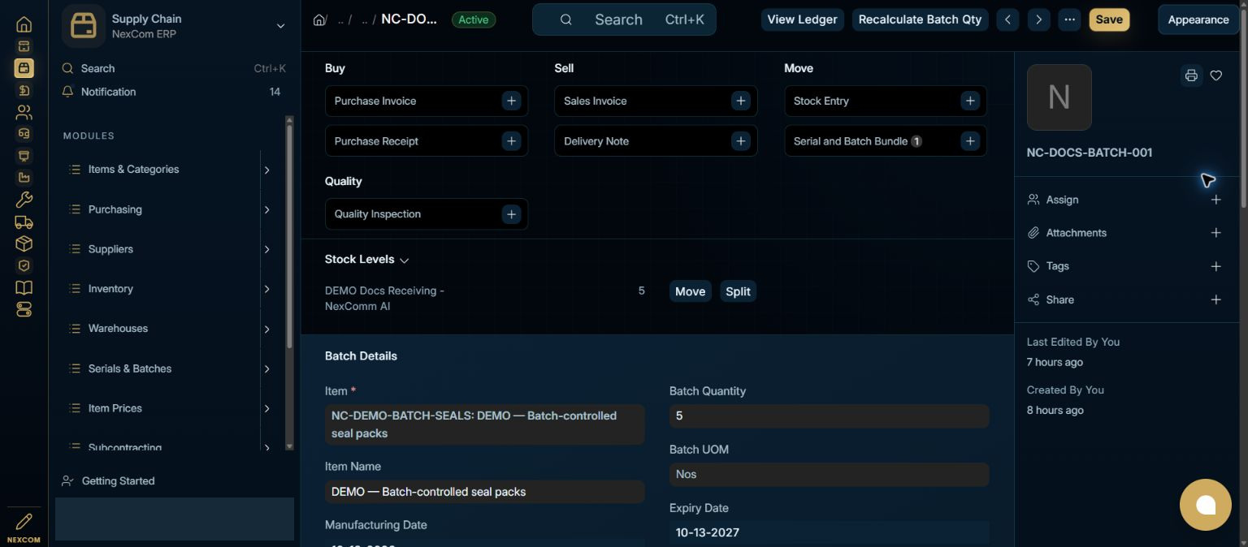Open the chat bubble widget
Viewport: 1248px width, 547px height.
(1206, 505)
